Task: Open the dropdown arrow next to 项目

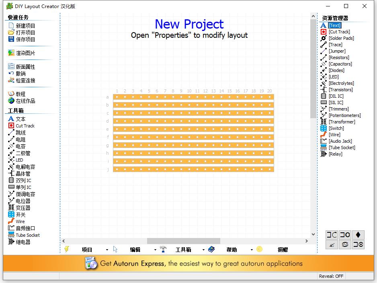Action: coord(107,249)
